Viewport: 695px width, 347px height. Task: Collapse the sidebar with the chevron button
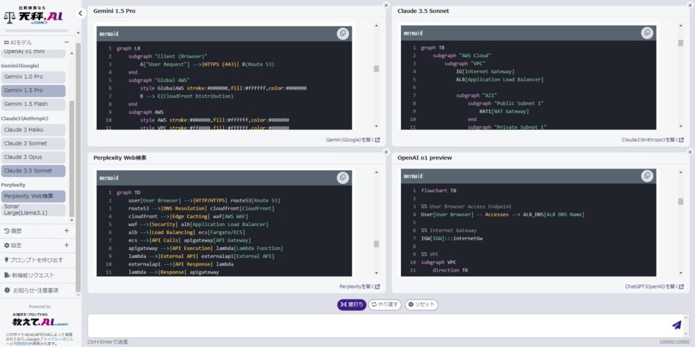(x=80, y=14)
